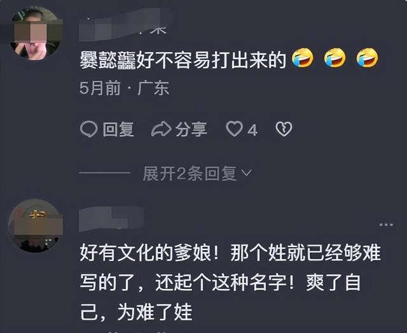This screenshot has width=407, height=333.
Task: Click the chevron next to 展开2条回复
Action: coord(247,173)
